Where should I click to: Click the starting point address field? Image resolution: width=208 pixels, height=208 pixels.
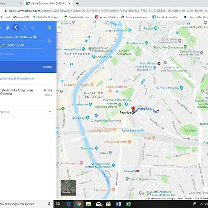pyautogui.click(x=21, y=37)
